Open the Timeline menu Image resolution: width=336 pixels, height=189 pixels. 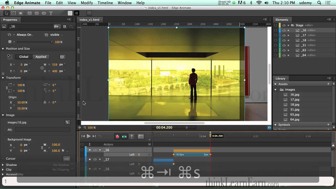105,3
